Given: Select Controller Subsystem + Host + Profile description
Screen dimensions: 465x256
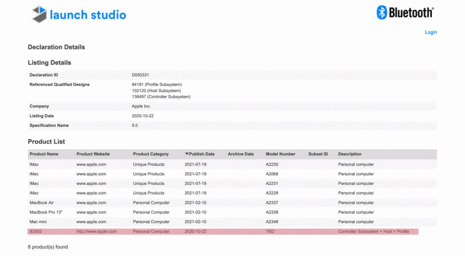Looking at the screenshot, I should click(373, 231).
